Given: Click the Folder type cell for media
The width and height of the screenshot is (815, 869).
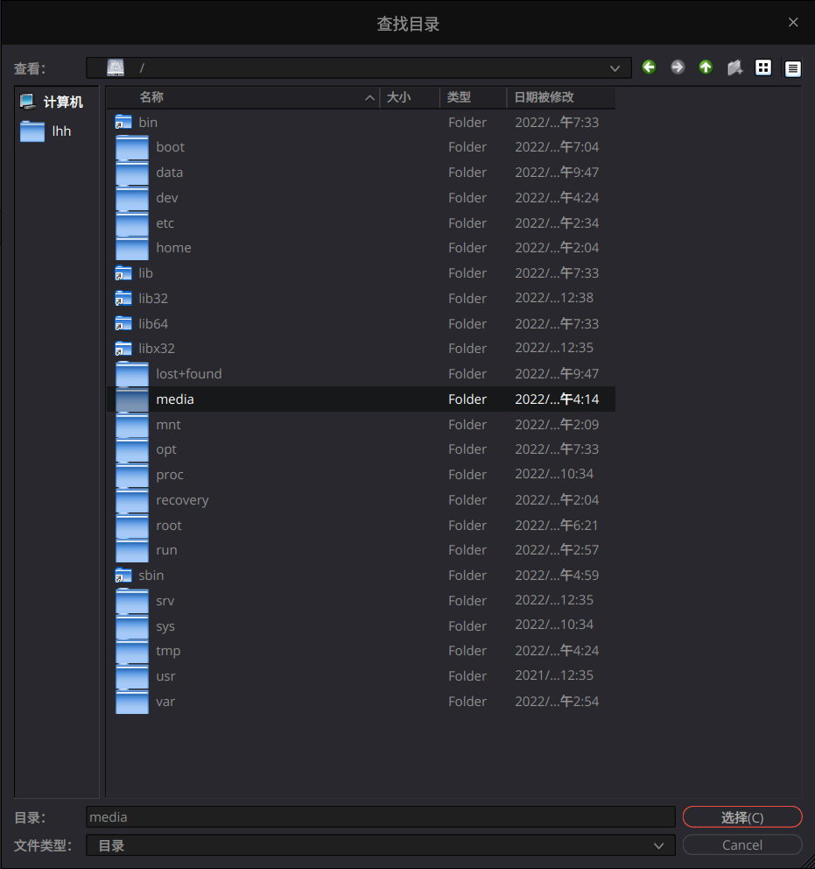Looking at the screenshot, I should 467,399.
